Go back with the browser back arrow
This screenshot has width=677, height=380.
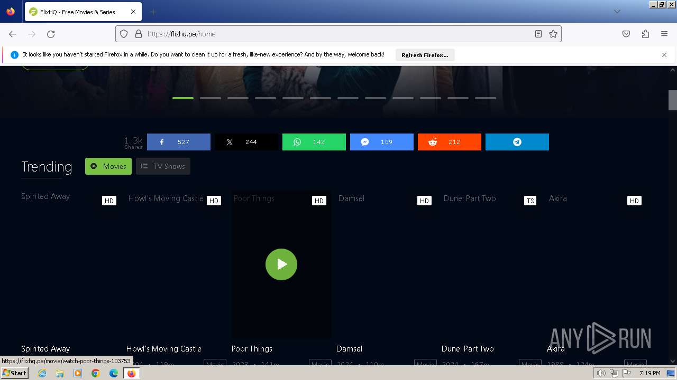click(13, 34)
